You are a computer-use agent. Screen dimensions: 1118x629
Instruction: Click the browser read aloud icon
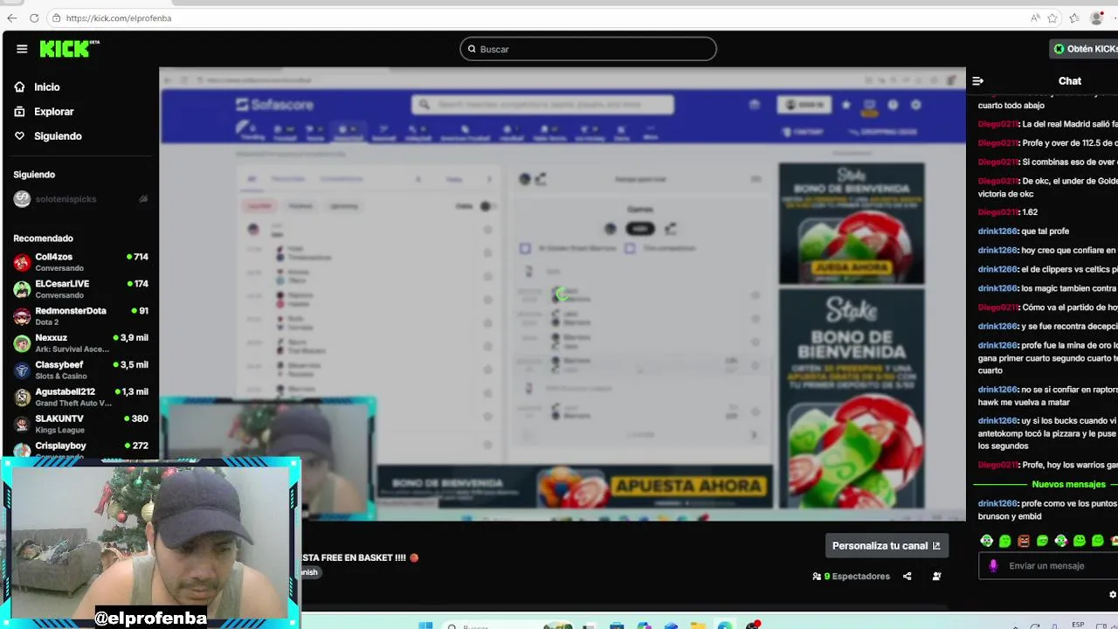pyautogui.click(x=1035, y=17)
